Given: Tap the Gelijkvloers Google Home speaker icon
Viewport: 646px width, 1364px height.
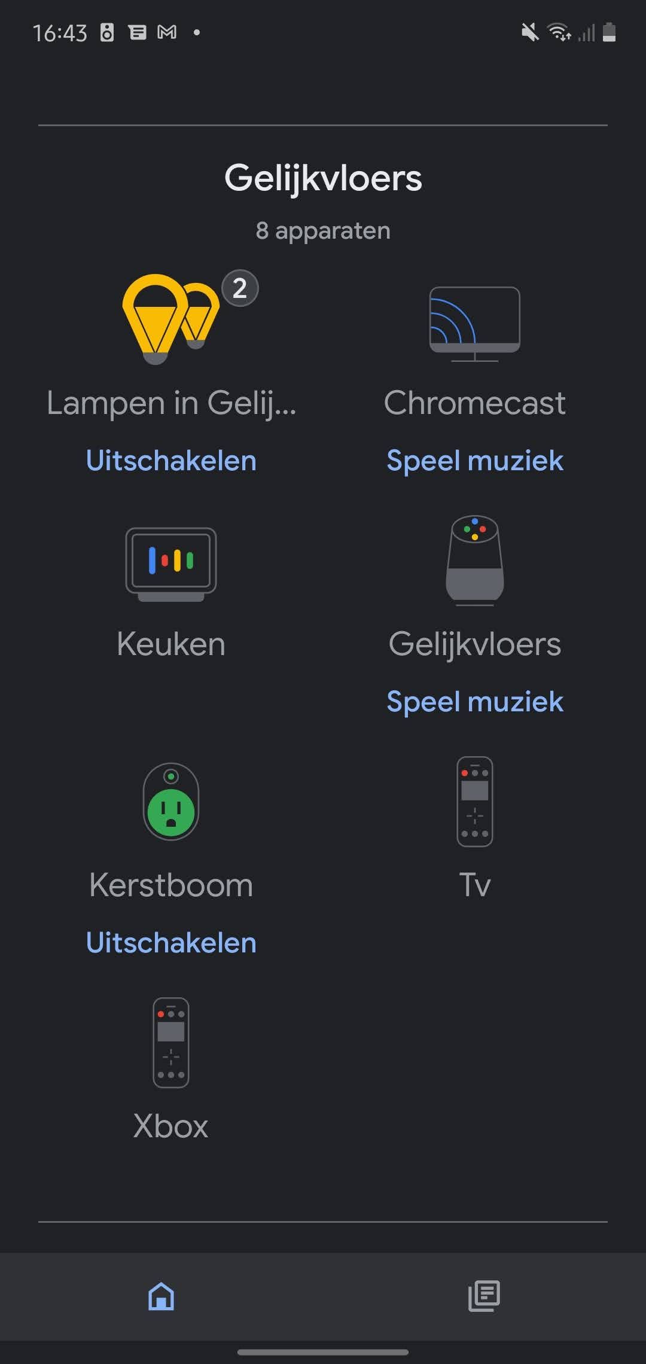Looking at the screenshot, I should point(475,561).
